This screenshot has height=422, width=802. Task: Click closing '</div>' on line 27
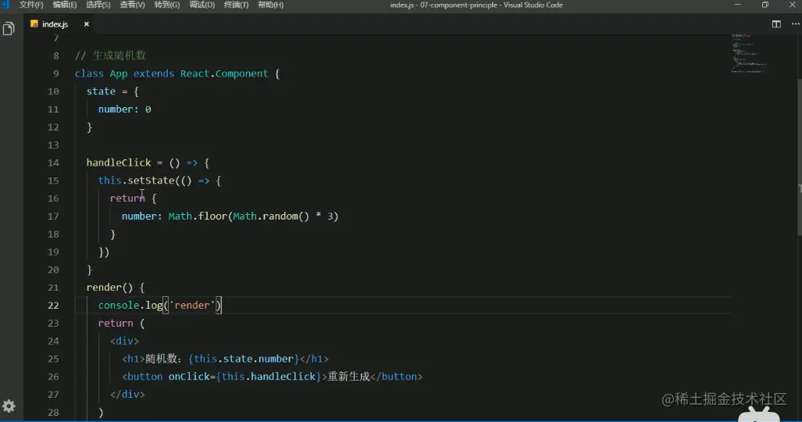[x=127, y=395]
